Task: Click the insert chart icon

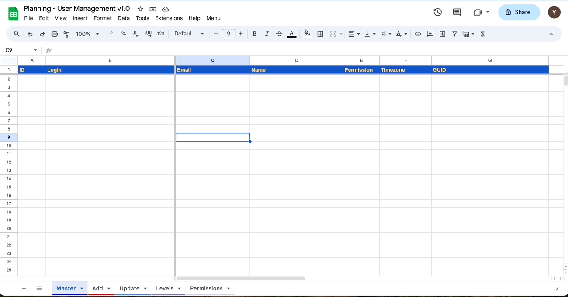Action: [442, 34]
